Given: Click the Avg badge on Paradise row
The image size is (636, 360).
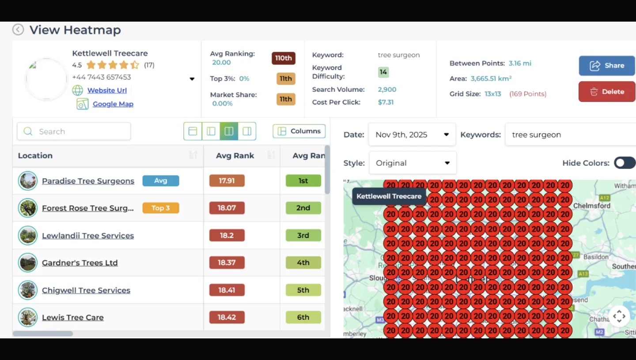Looking at the screenshot, I should click(161, 181).
